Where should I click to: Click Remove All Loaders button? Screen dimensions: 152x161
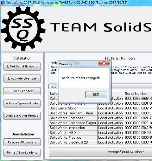[22, 142]
